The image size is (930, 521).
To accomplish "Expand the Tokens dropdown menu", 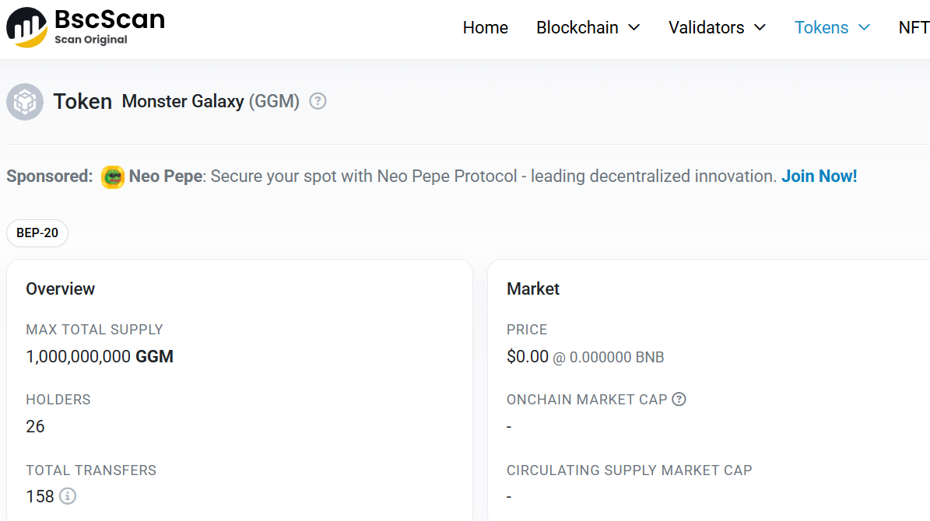I will click(832, 28).
